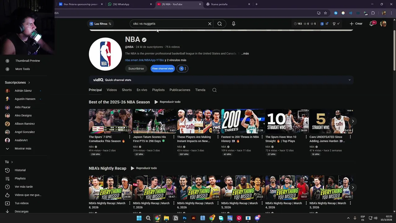Switch to Nueva pestaña browser tab
The image size is (396, 223).
[x=228, y=4]
